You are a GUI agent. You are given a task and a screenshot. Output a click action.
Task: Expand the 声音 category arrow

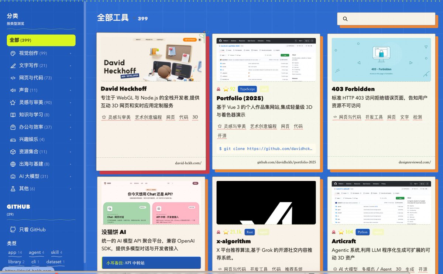[71, 90]
